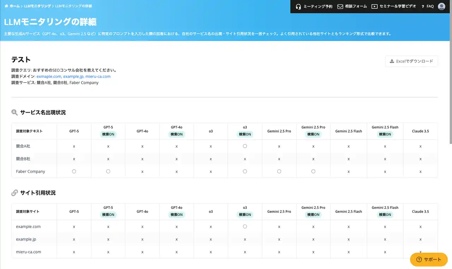Viewport: 452px width, 269px height.
Task: Click the home icon in breadcrumb
Action: pyautogui.click(x=6, y=6)
